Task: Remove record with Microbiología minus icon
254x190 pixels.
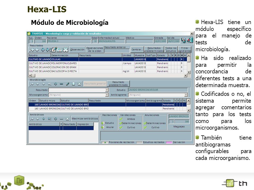Action: 61,84
